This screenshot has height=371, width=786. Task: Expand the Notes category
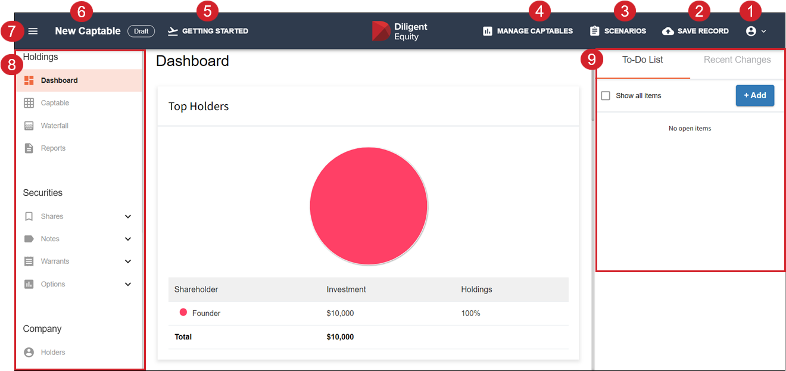pyautogui.click(x=127, y=239)
